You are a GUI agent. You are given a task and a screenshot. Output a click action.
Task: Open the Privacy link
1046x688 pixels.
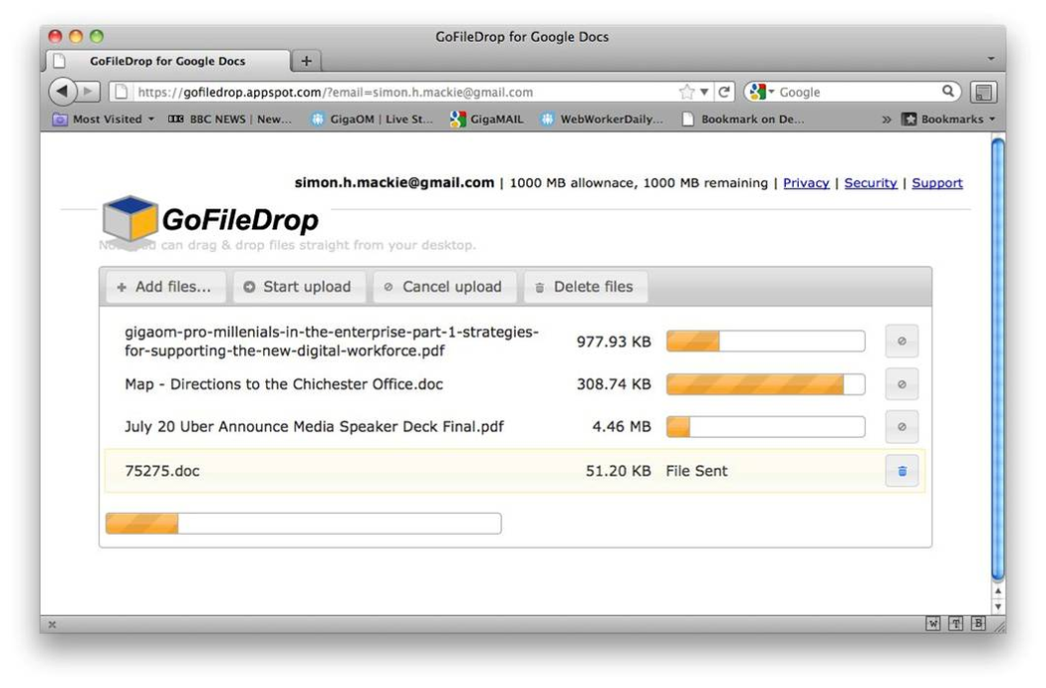pos(806,183)
